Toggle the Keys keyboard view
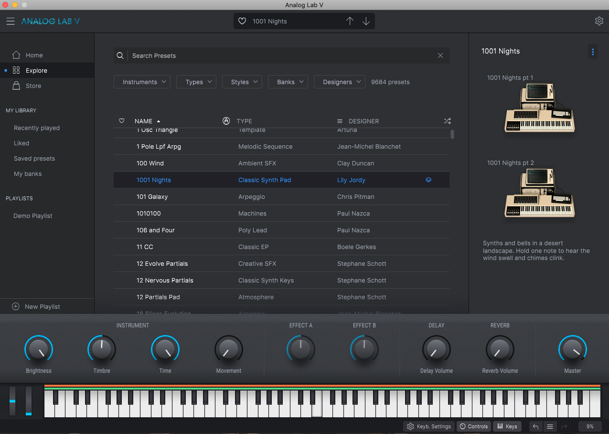 [x=507, y=426]
